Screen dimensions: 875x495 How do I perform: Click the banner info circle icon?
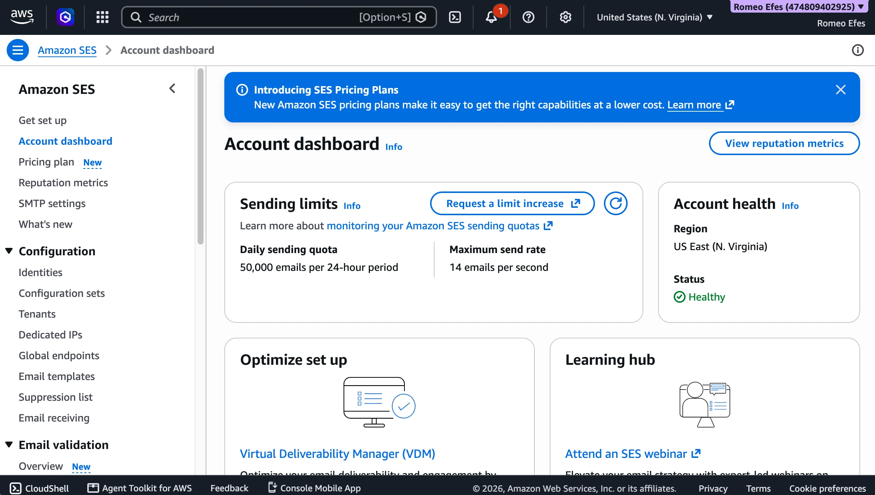pos(242,90)
